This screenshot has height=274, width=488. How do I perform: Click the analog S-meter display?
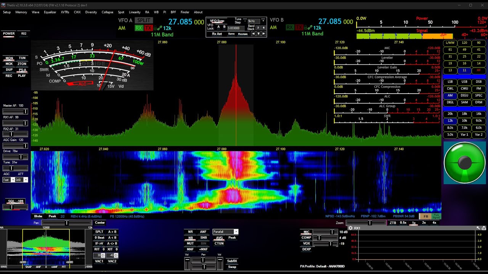92,65
